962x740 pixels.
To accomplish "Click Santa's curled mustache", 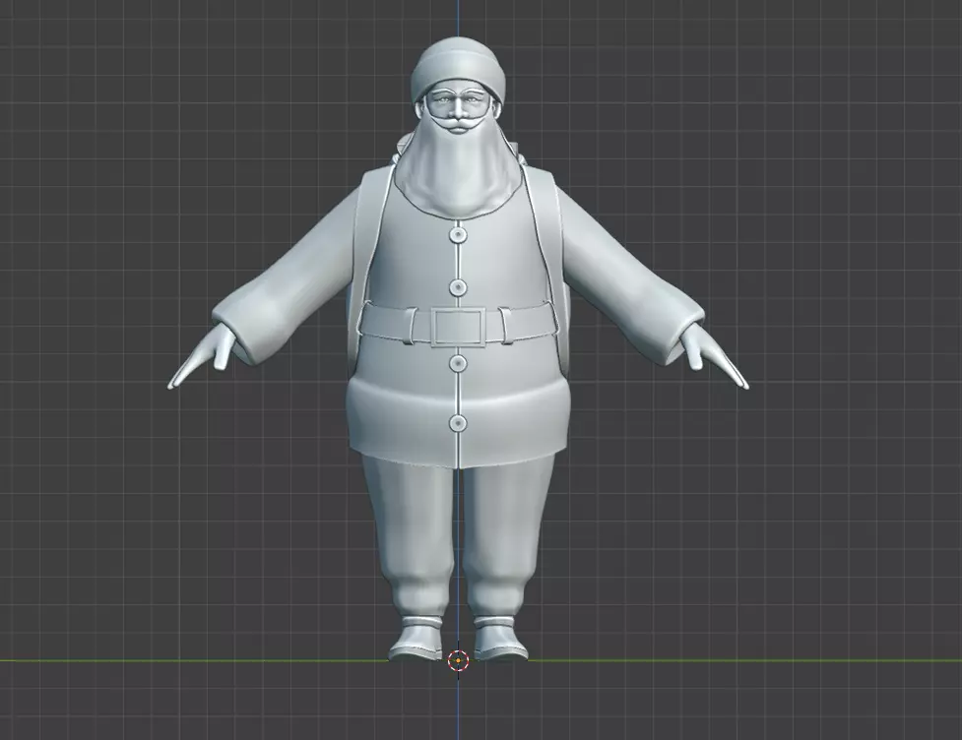I will tap(458, 125).
